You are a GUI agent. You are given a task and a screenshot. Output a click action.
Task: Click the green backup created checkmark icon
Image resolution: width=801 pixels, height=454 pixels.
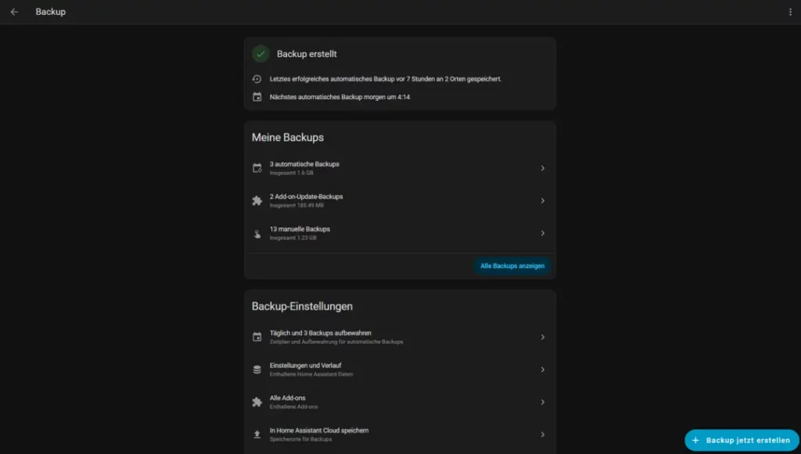click(260, 54)
